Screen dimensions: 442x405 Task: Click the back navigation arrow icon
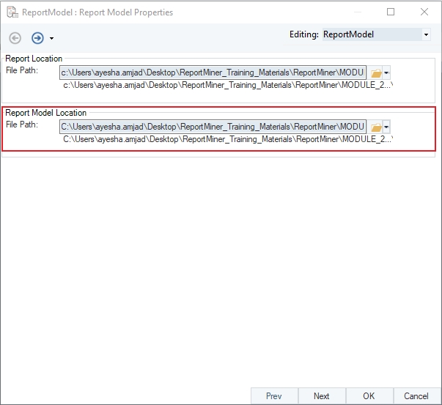click(x=15, y=38)
